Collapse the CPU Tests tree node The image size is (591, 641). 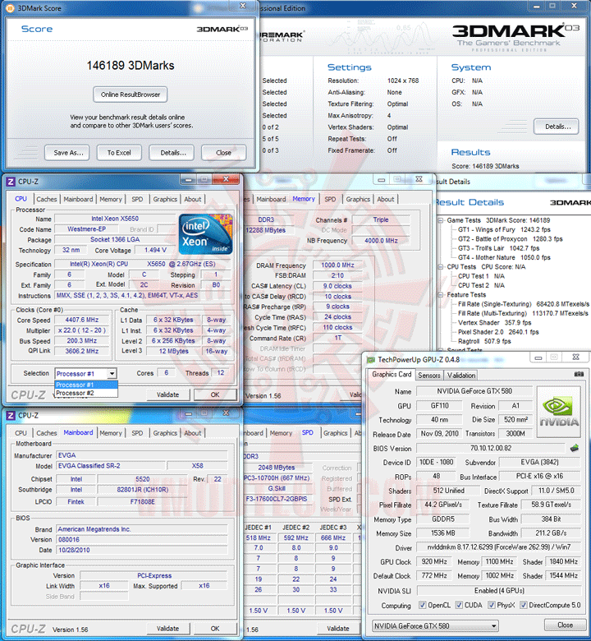click(x=441, y=267)
